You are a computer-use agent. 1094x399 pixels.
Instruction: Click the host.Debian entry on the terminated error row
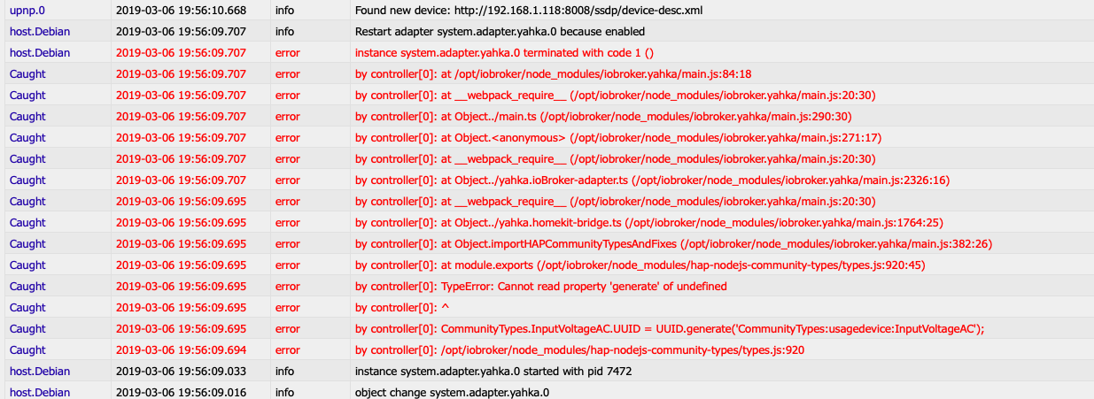[40, 52]
